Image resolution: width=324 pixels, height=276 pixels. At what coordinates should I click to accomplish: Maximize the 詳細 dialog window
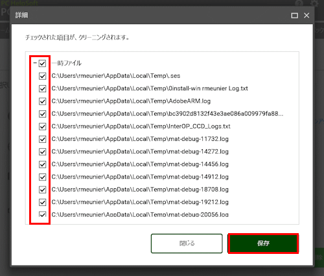[x=294, y=16]
